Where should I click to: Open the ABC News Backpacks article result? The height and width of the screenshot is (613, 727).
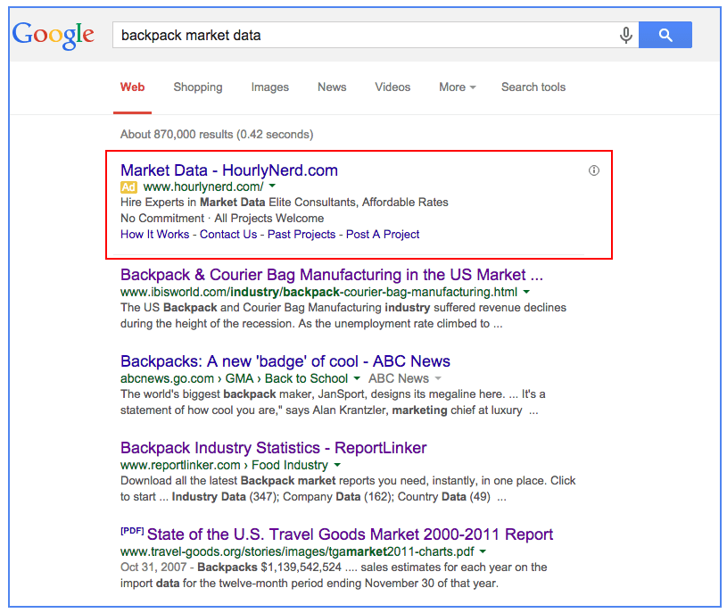click(x=285, y=361)
